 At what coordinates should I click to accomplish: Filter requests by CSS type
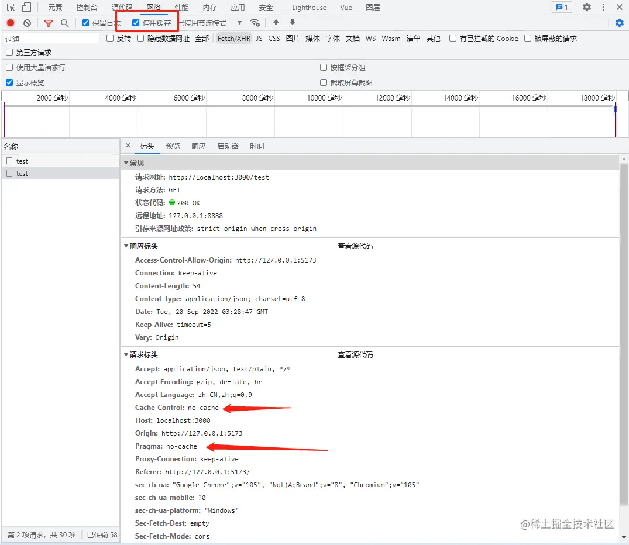[274, 38]
